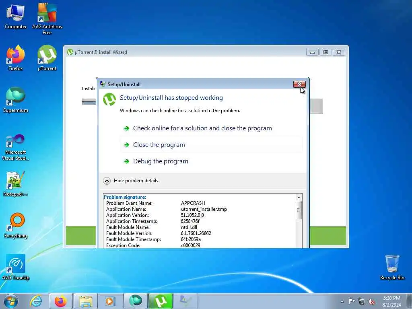Close the µTorrent Install Wizard window

(x=339, y=52)
